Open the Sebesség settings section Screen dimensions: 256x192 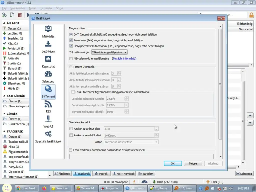(48, 77)
